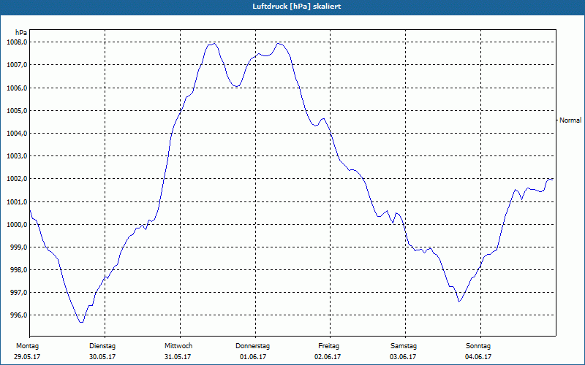
Task: Click the 'Montag' day label
Action: pyautogui.click(x=27, y=346)
